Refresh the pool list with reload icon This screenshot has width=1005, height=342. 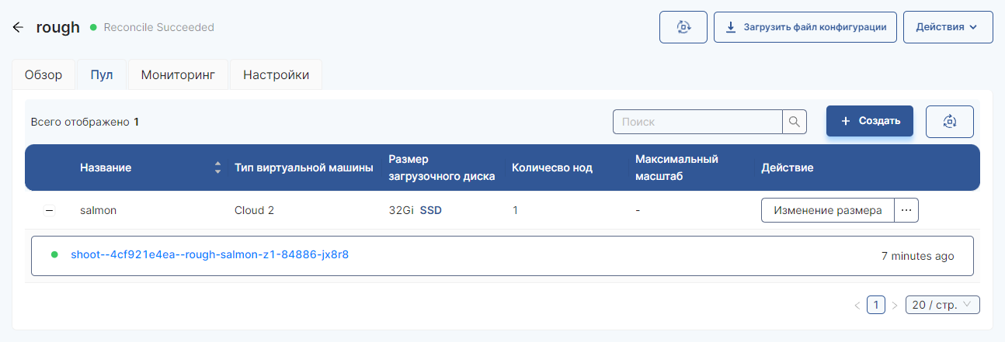[x=949, y=122]
